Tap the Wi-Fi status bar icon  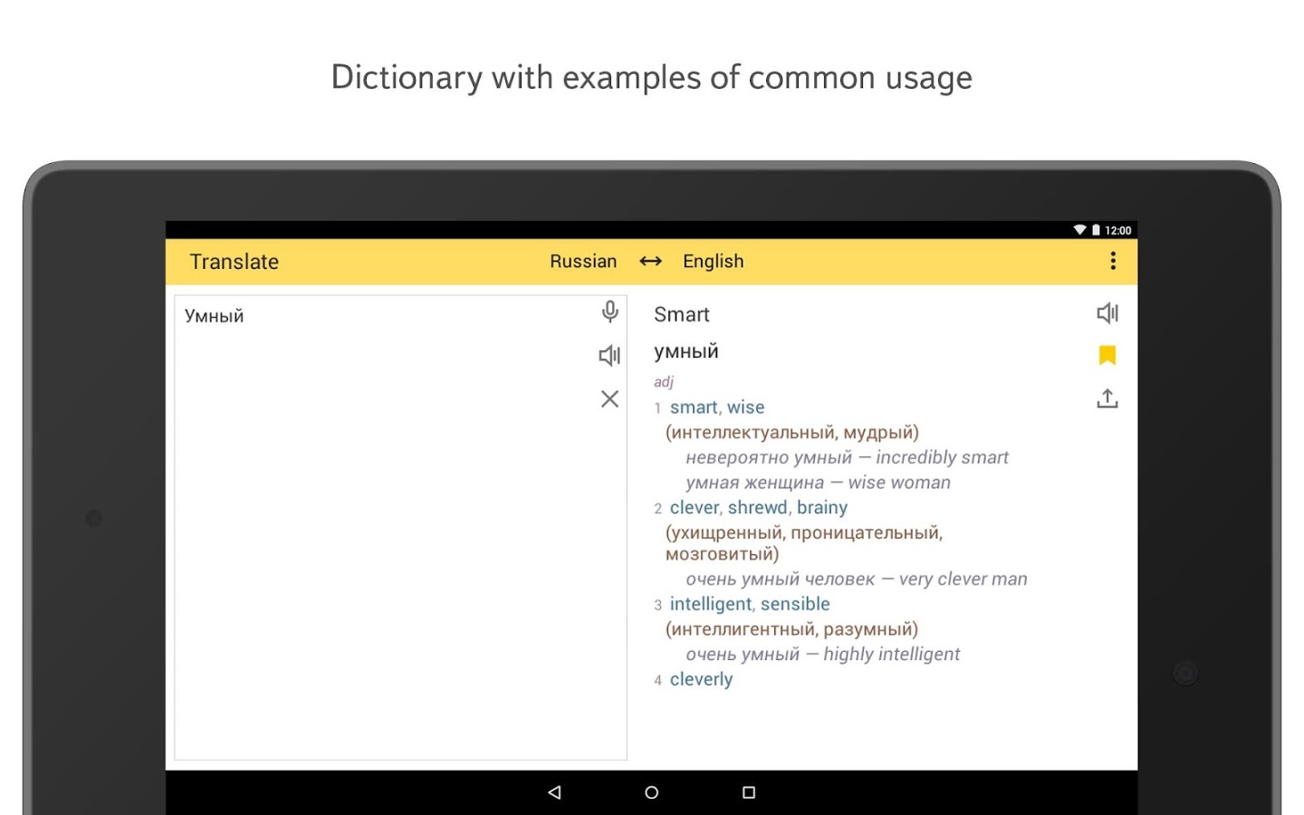click(1079, 230)
